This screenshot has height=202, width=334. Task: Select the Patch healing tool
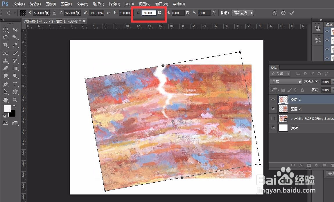click(x=6, y=53)
